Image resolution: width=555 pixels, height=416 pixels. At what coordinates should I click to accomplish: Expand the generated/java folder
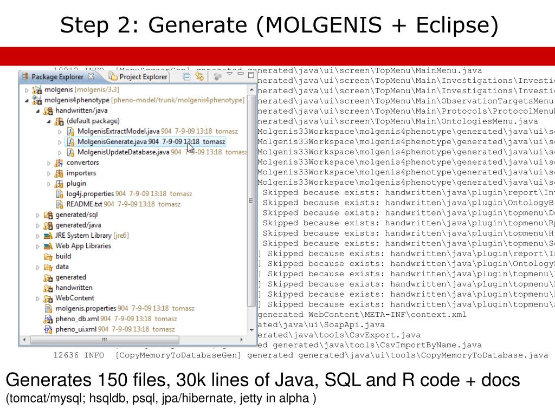click(37, 225)
